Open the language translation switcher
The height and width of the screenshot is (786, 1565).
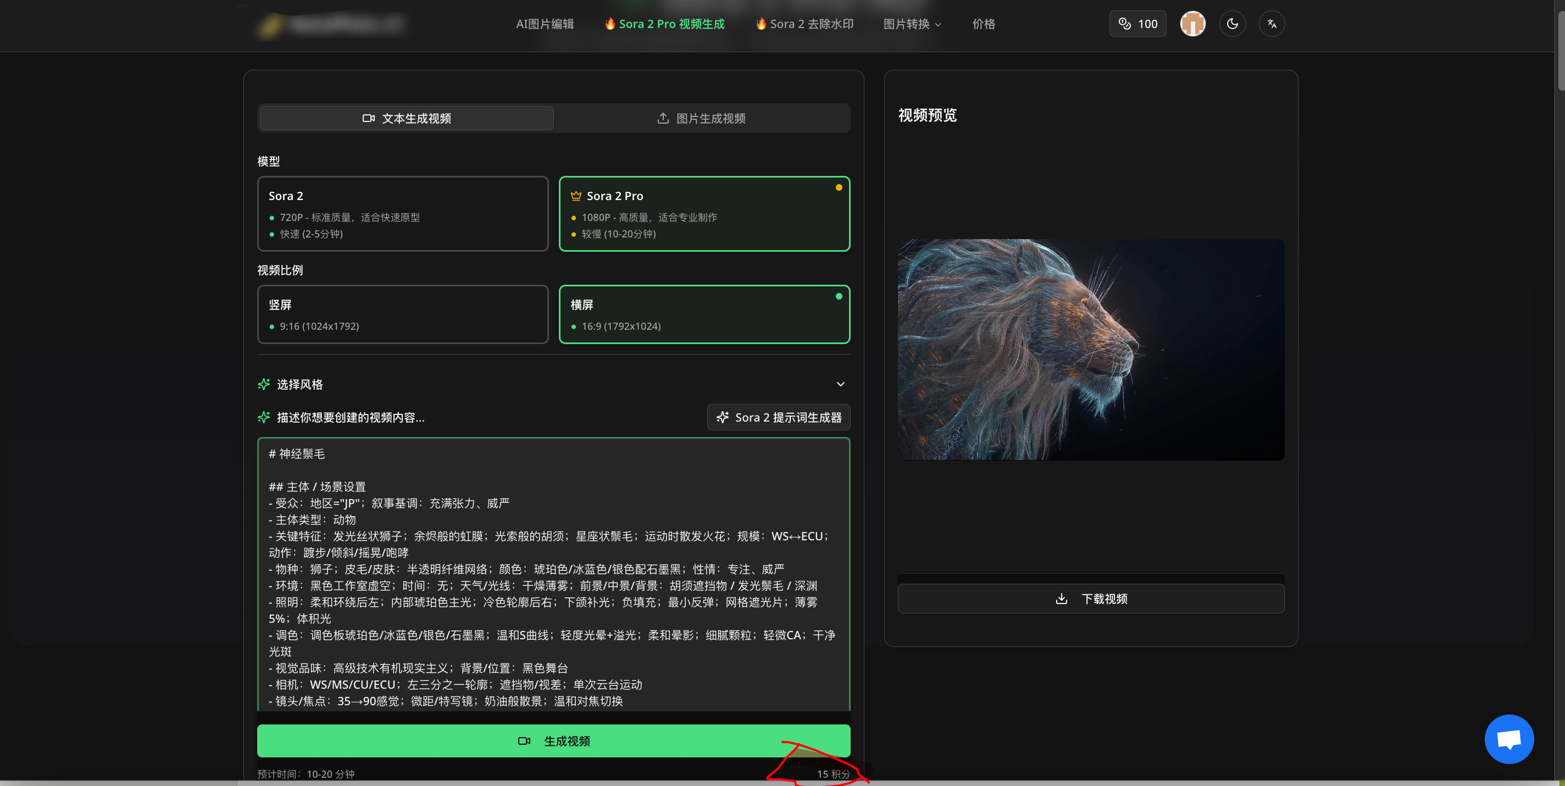[x=1272, y=24]
